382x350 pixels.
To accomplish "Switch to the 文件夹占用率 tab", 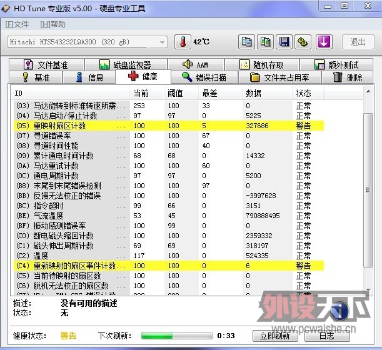I will point(279,77).
